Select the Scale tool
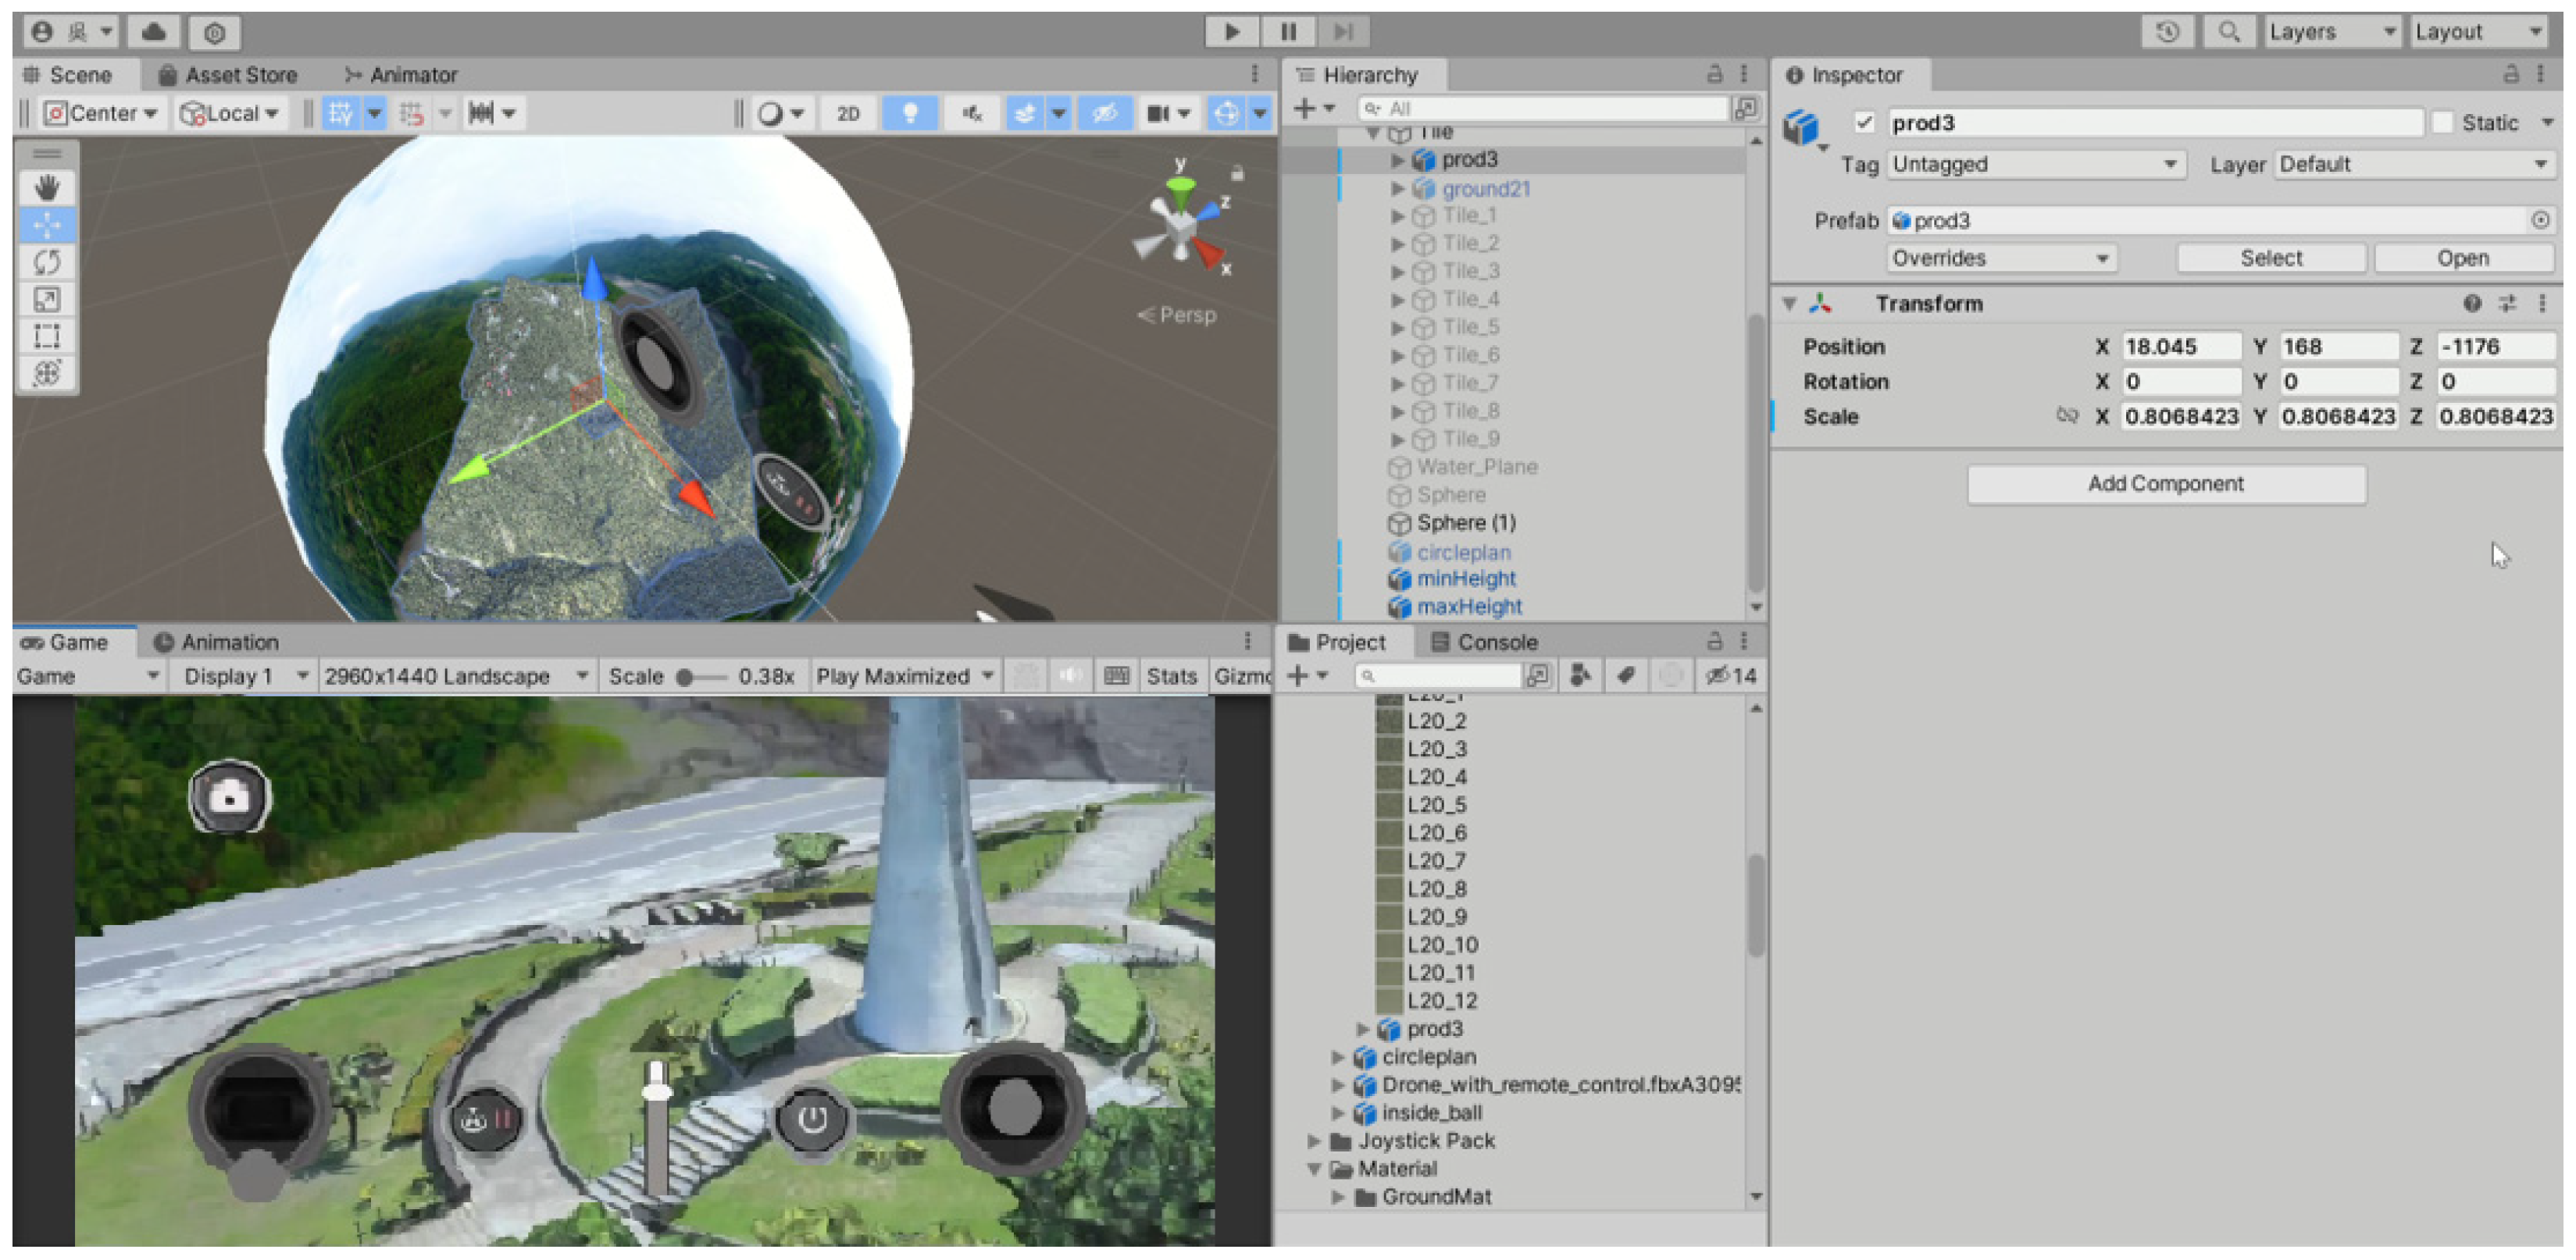This screenshot has height=1260, width=2576. (x=46, y=300)
